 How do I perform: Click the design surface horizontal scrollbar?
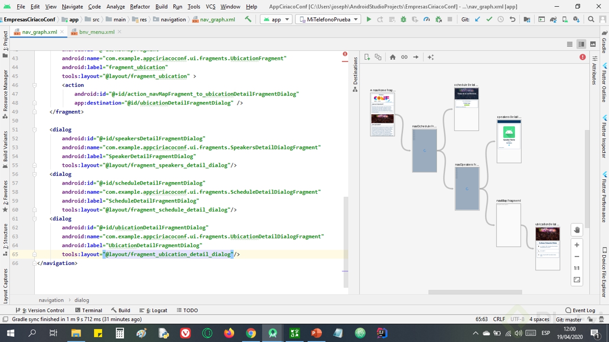pyautogui.click(x=475, y=292)
